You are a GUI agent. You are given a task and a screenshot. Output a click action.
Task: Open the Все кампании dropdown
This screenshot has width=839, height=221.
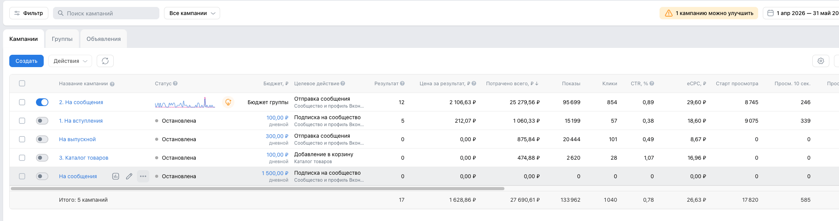point(192,13)
